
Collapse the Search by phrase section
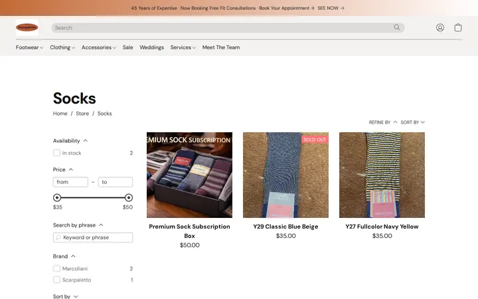click(x=78, y=225)
